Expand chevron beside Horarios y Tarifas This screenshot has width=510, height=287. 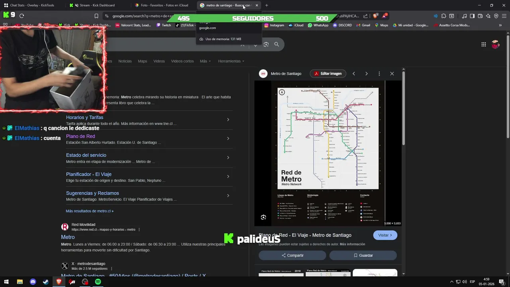click(228, 120)
